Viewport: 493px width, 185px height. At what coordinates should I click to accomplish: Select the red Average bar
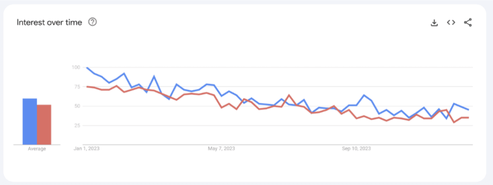pos(44,124)
